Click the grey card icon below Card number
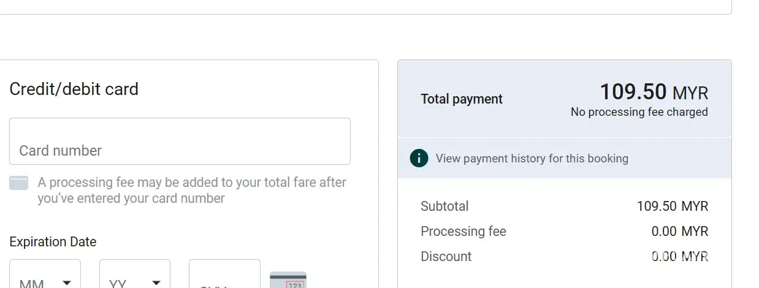 click(19, 183)
